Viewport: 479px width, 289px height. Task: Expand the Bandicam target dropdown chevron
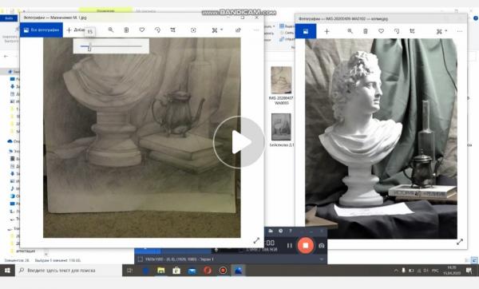click(x=322, y=259)
